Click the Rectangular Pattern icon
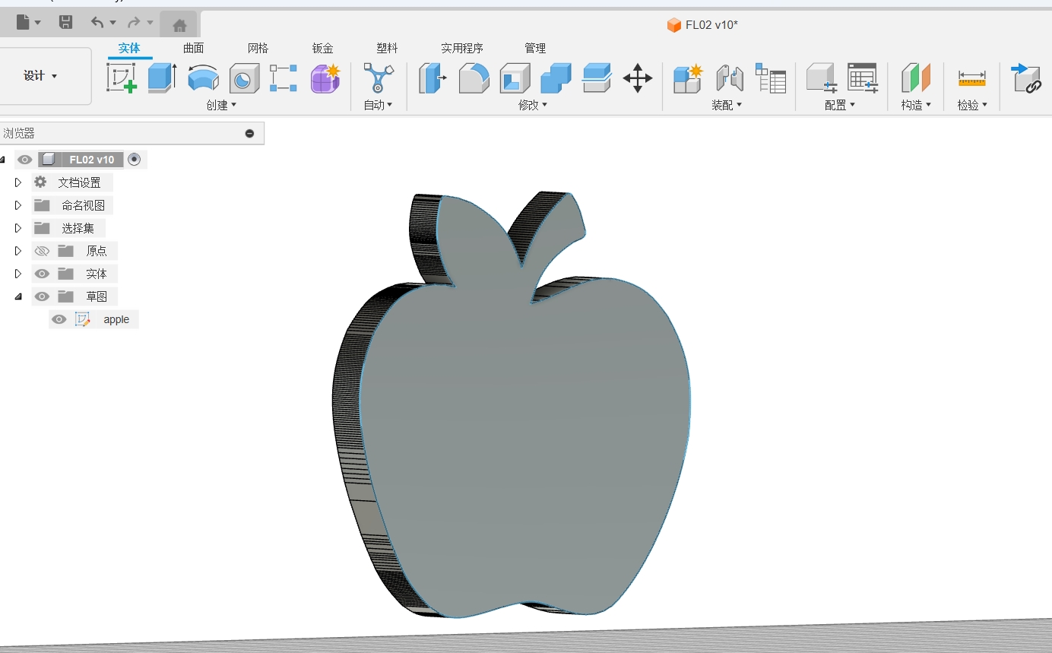The width and height of the screenshot is (1052, 653). (284, 78)
